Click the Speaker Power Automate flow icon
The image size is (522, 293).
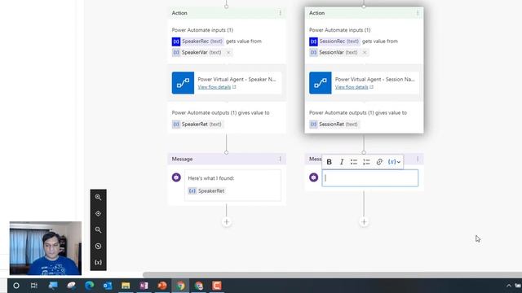183,83
